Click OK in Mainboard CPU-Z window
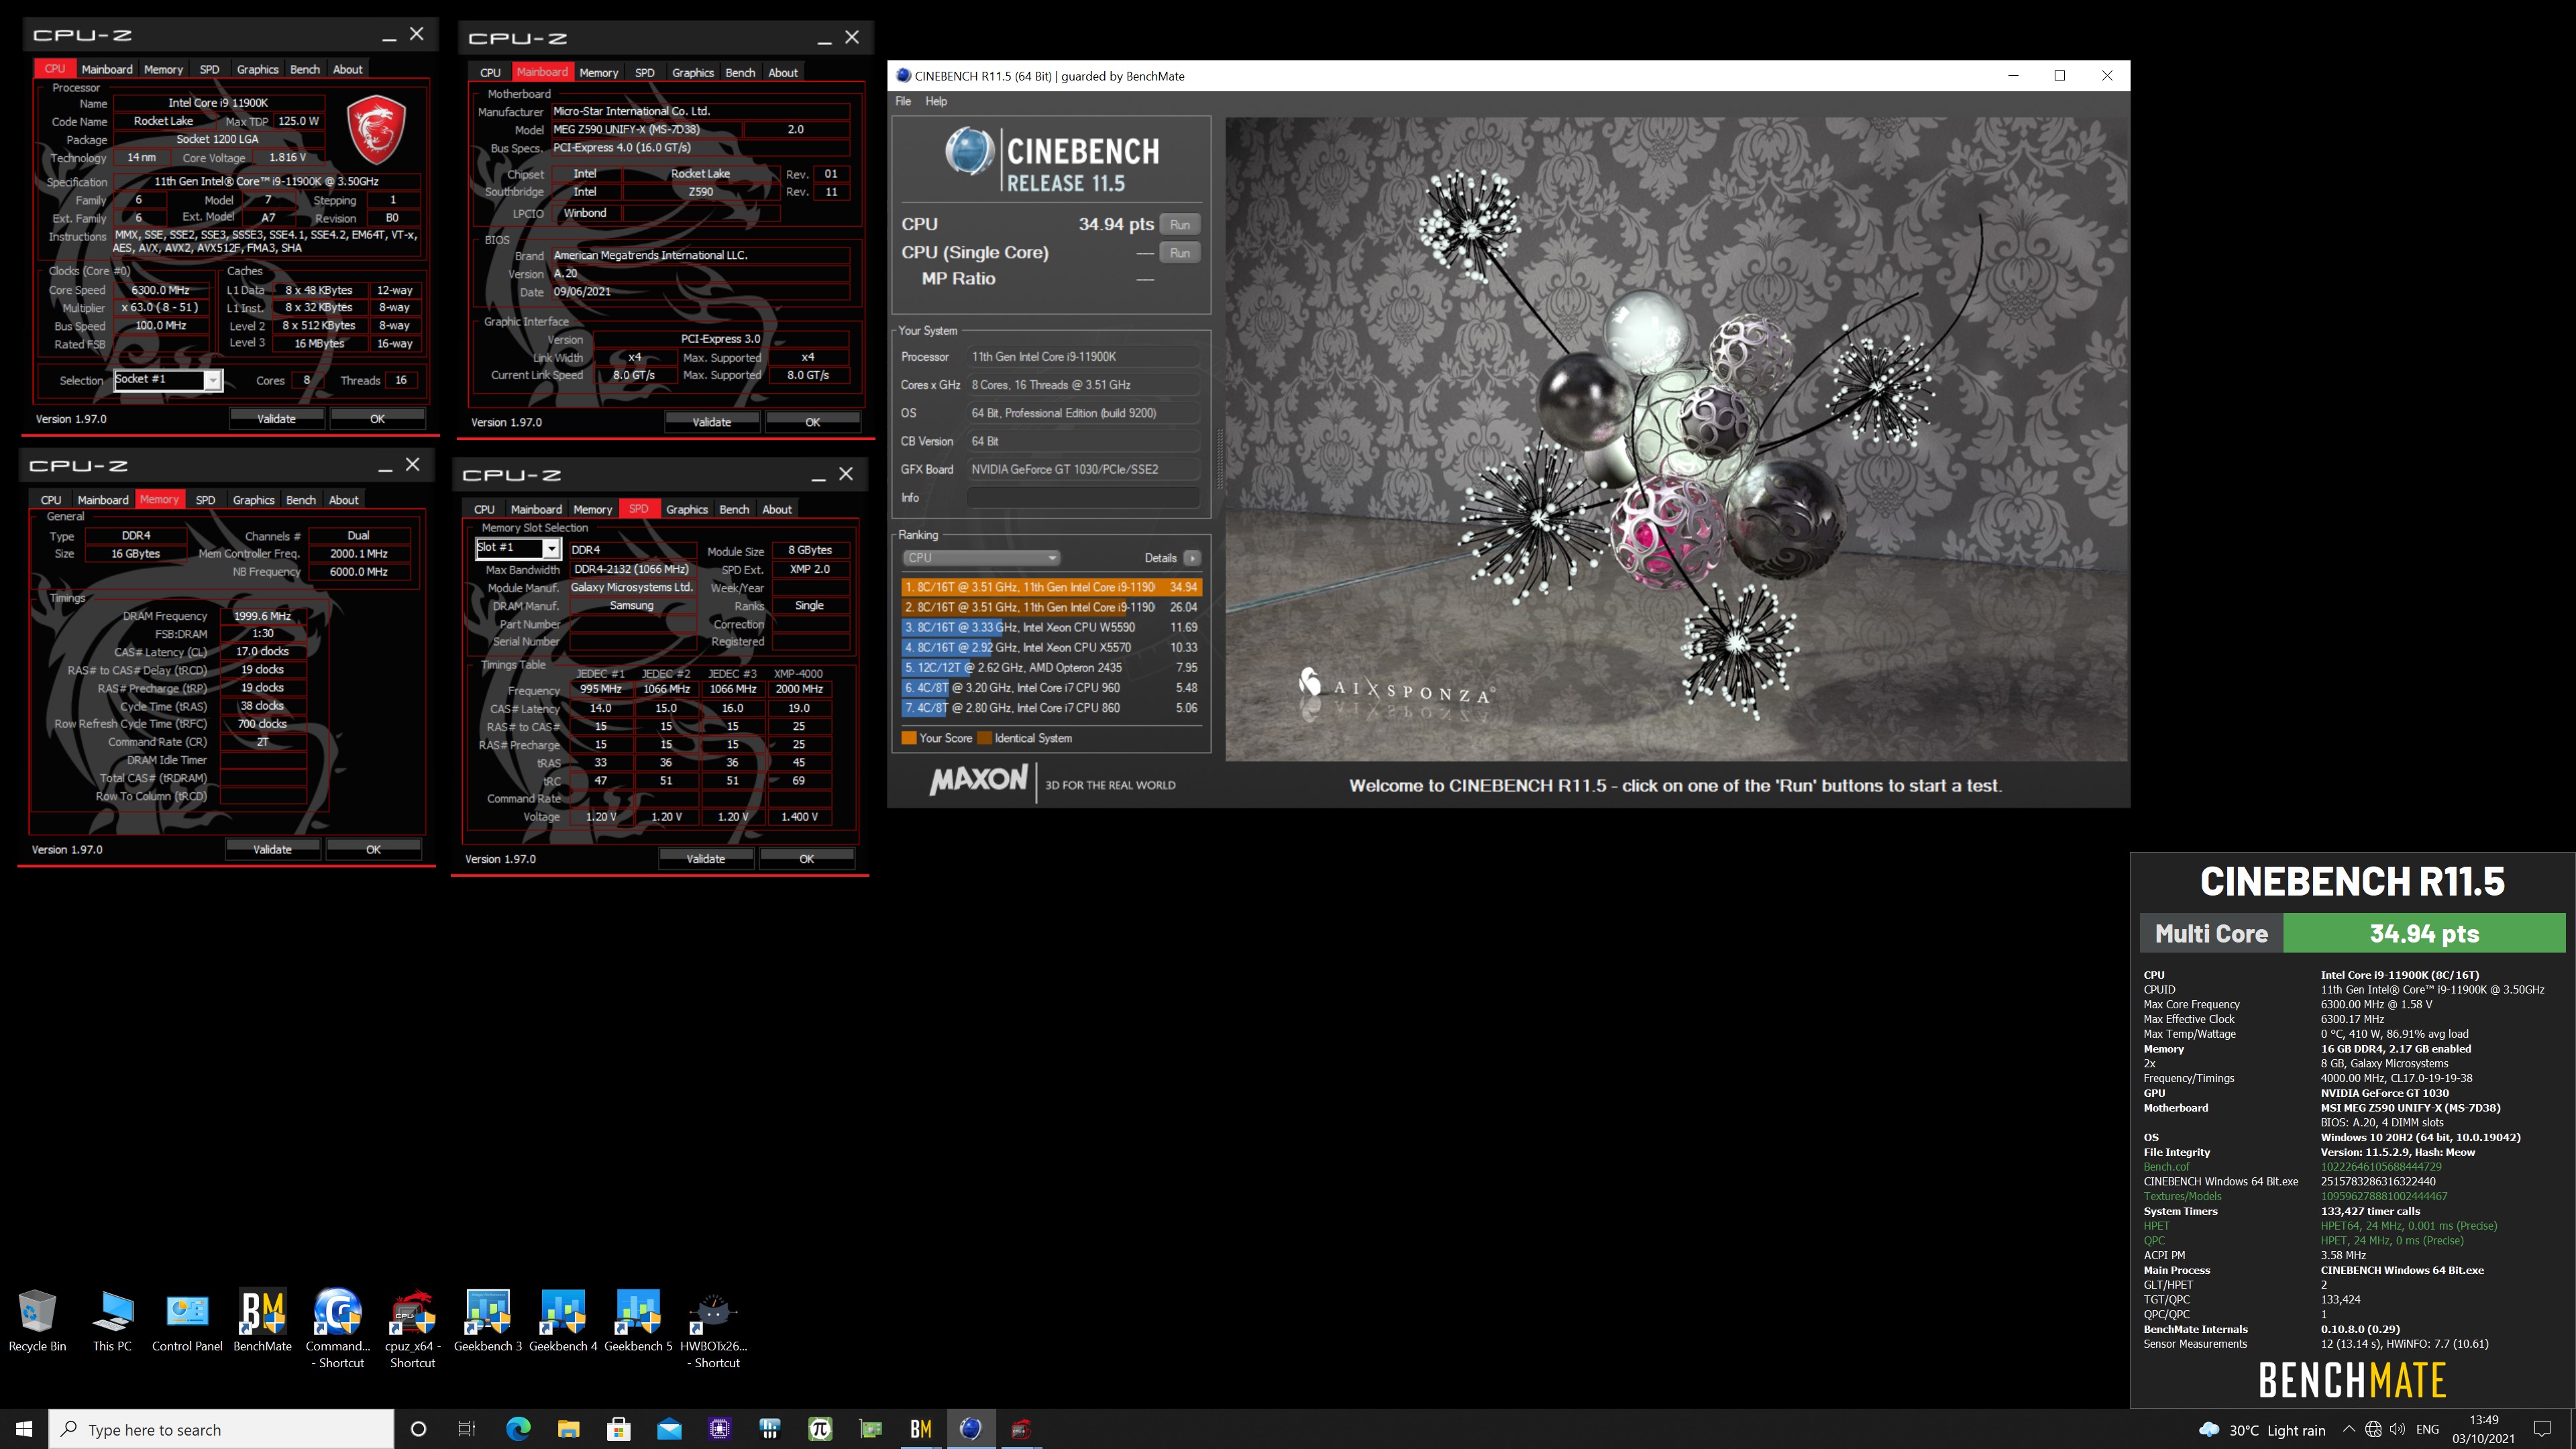 click(x=812, y=422)
